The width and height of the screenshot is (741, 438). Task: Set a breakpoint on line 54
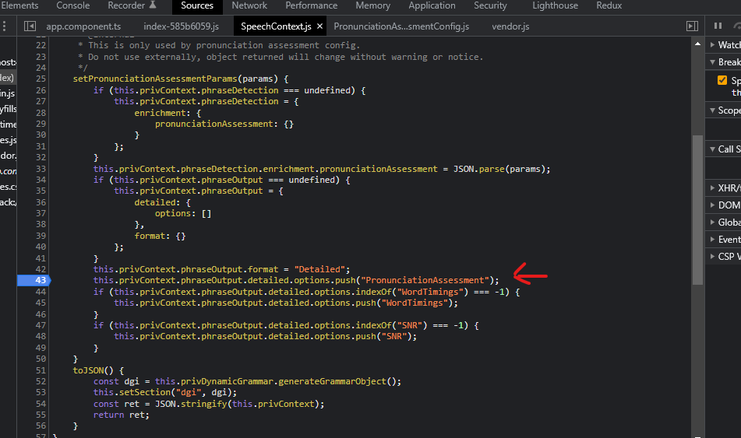pos(41,404)
